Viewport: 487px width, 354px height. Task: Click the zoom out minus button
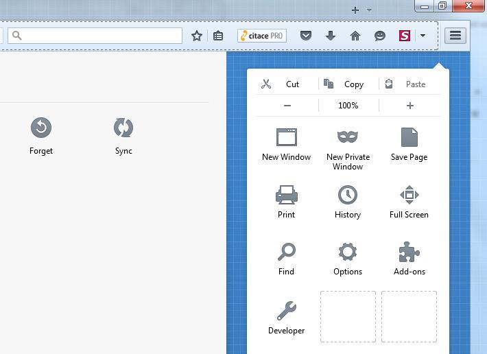coord(287,106)
